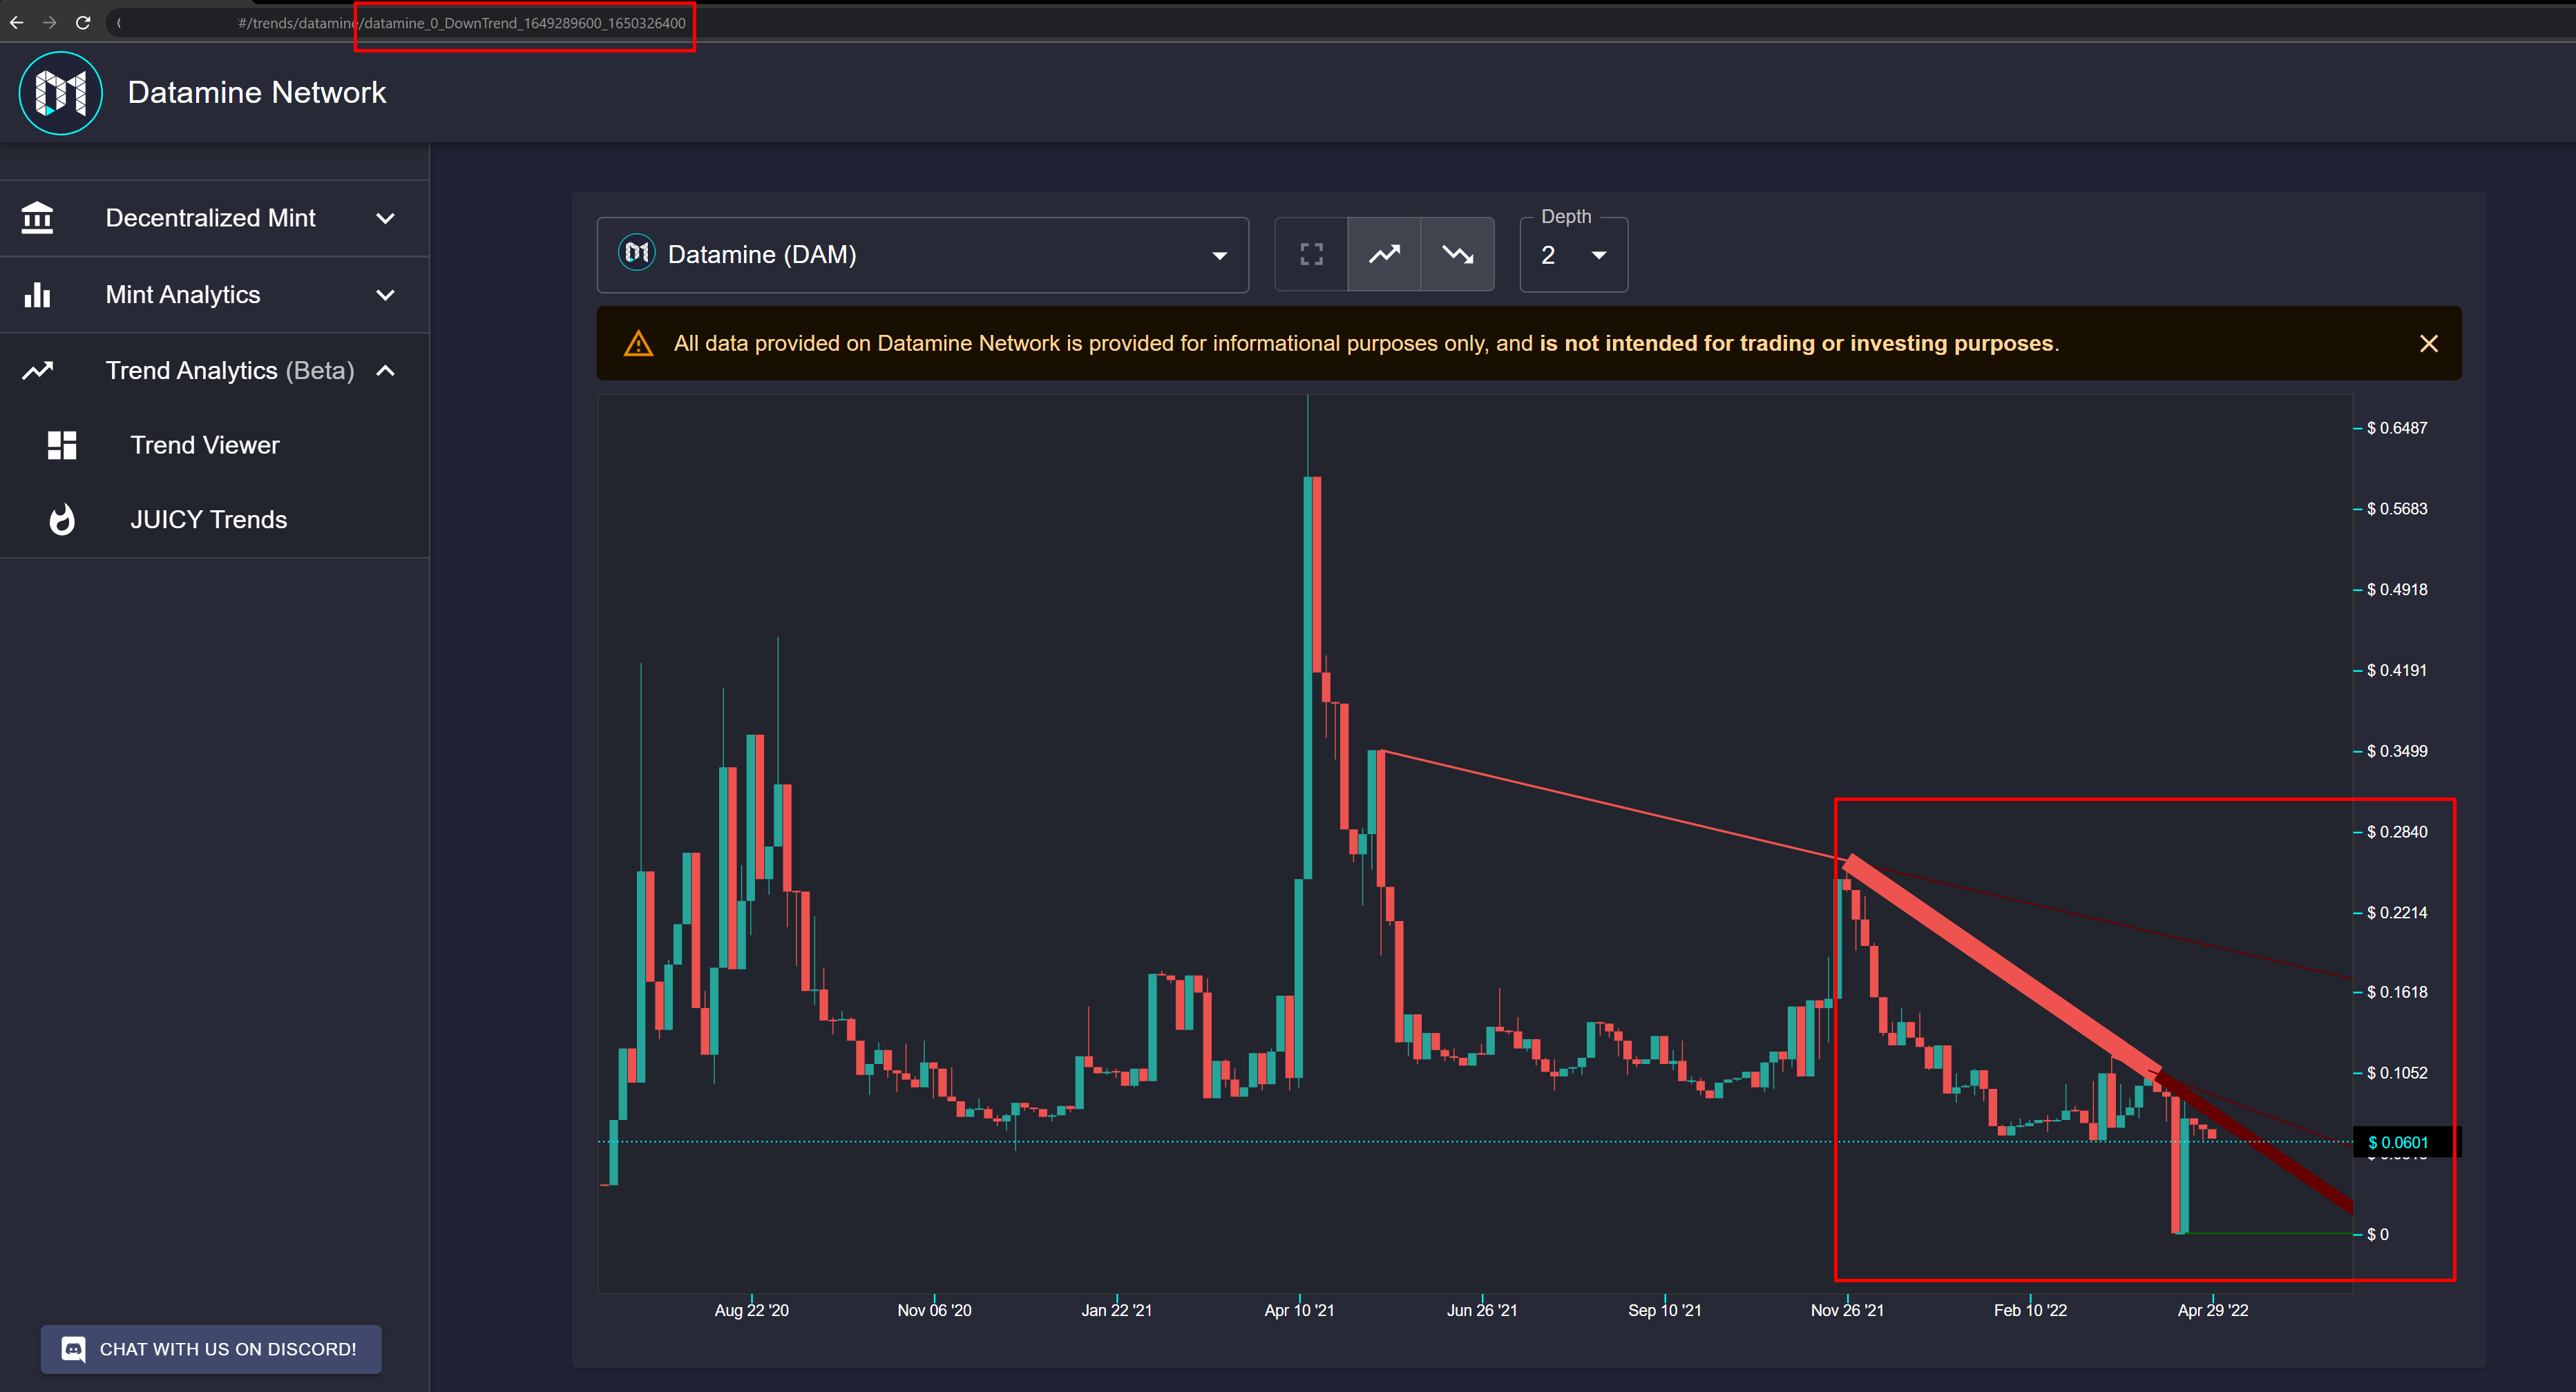Viewport: 2576px width, 1392px height.
Task: Click the $ 0 price axis label
Action: tap(2378, 1235)
